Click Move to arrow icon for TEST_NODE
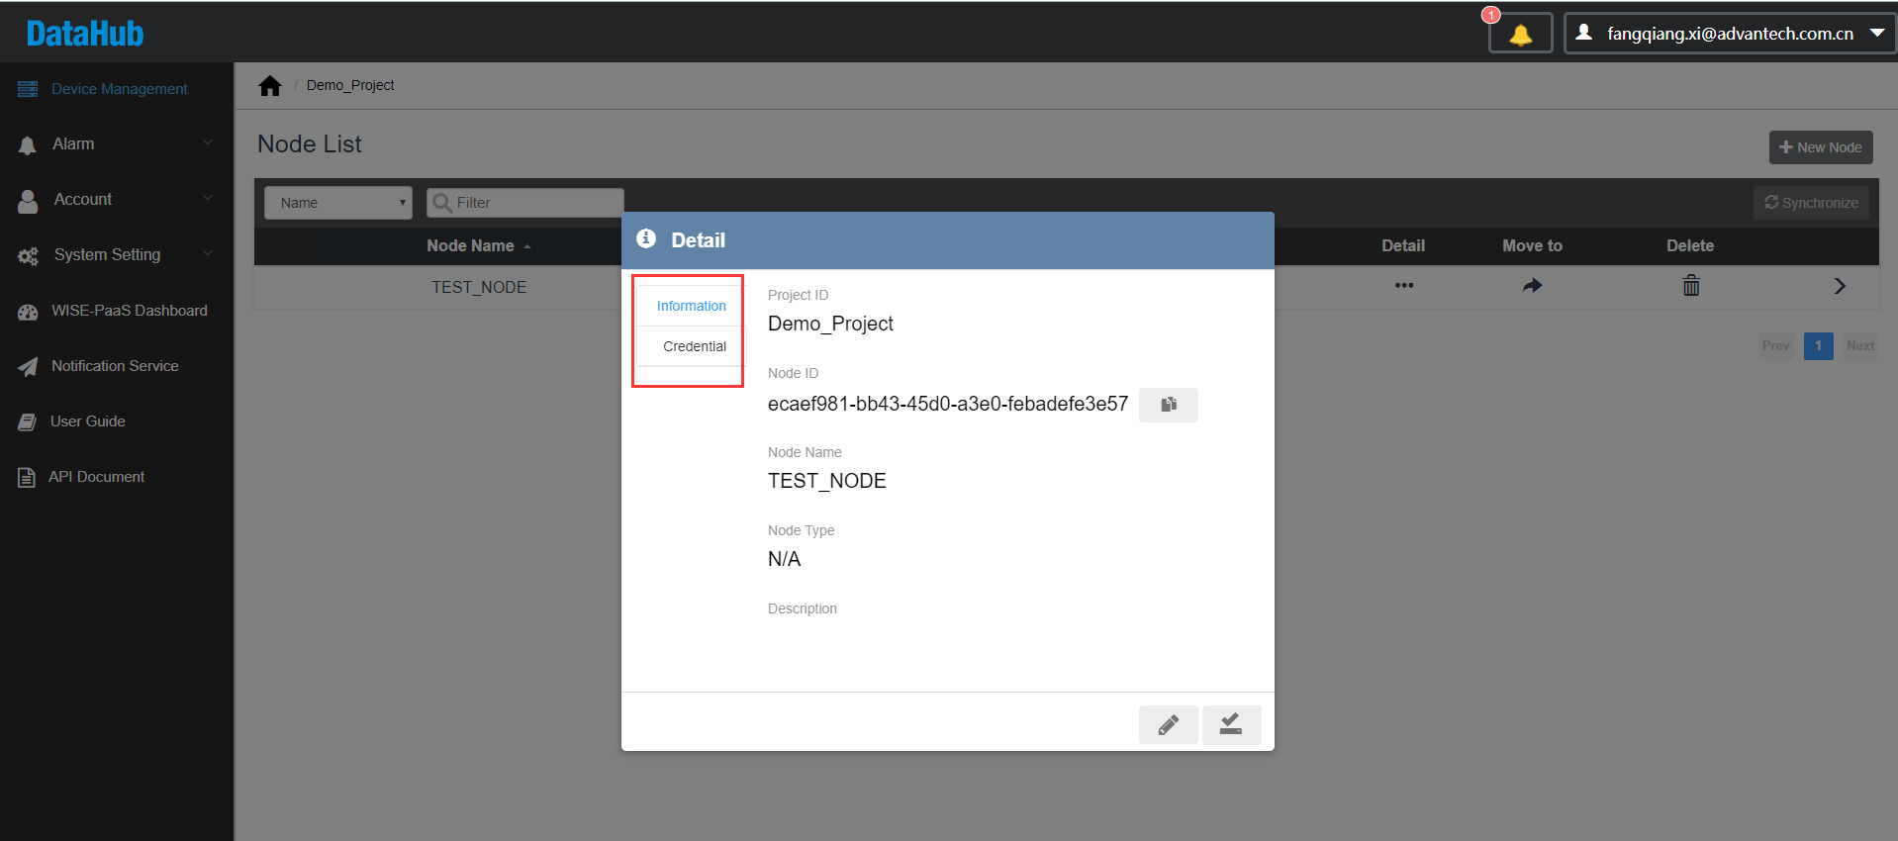Screen dimensions: 1898x841 coord(1532,286)
